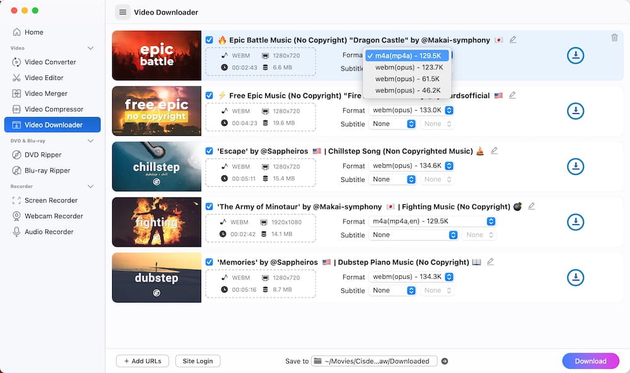Uncheck 'Memories' by Sappheiros checkbox
The height and width of the screenshot is (373, 630).
pyautogui.click(x=209, y=262)
